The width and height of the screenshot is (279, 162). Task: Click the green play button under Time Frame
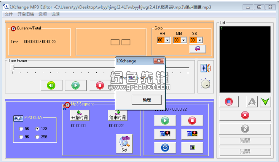pyautogui.click(x=76, y=85)
